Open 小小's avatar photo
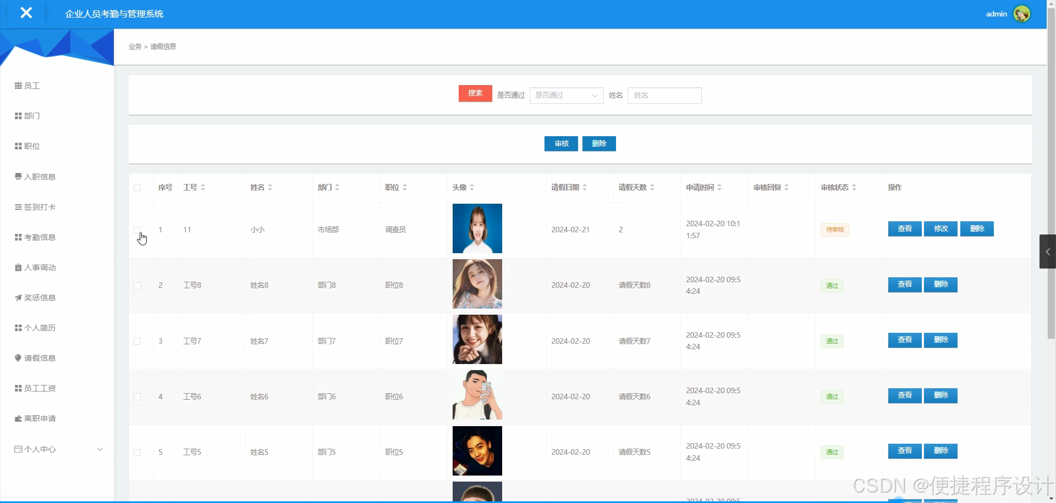Image resolution: width=1056 pixels, height=503 pixels. coord(477,228)
